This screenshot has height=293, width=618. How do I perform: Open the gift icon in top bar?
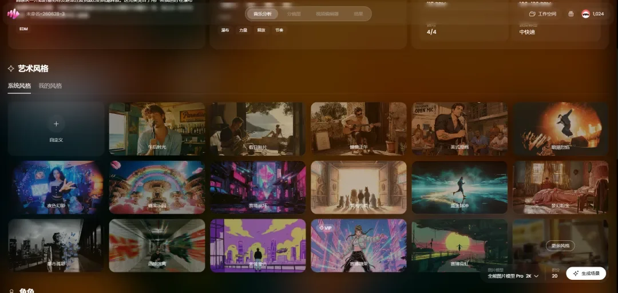tap(571, 14)
